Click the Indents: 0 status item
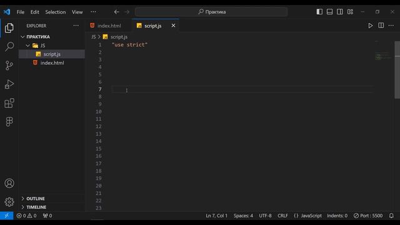This screenshot has height=225, width=400. pyautogui.click(x=337, y=216)
